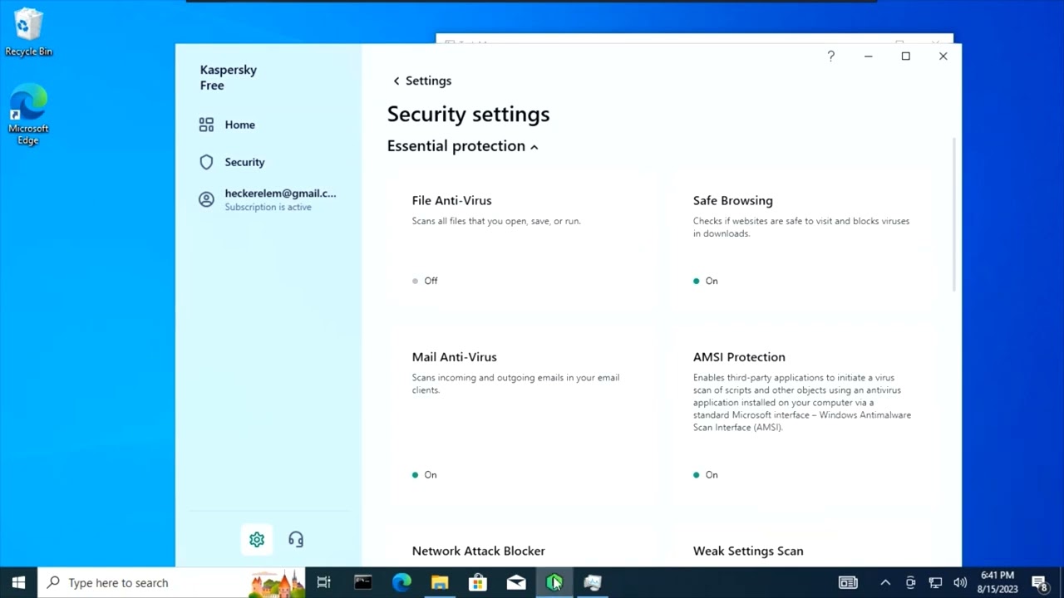Open the AMSI Protection card
Screen dimensions: 1064x598
(804, 415)
